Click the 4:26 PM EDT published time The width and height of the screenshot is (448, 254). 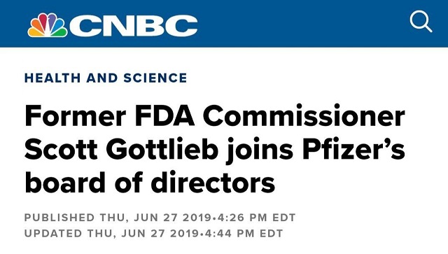[256, 218]
